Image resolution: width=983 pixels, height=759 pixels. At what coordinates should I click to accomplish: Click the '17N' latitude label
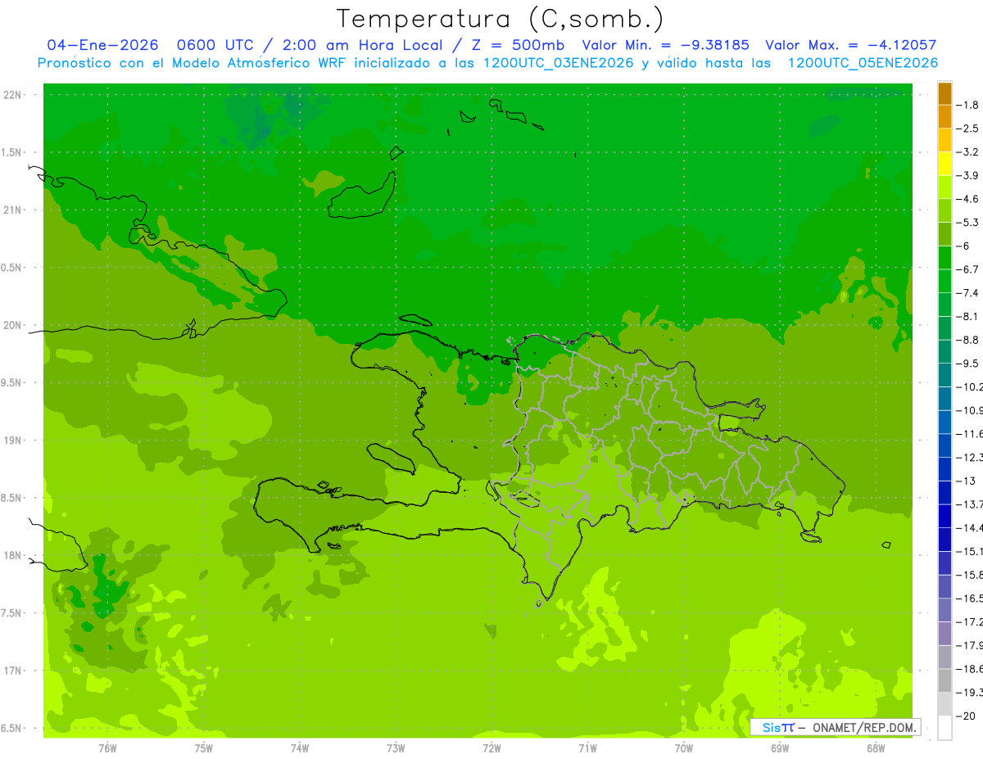coord(12,671)
